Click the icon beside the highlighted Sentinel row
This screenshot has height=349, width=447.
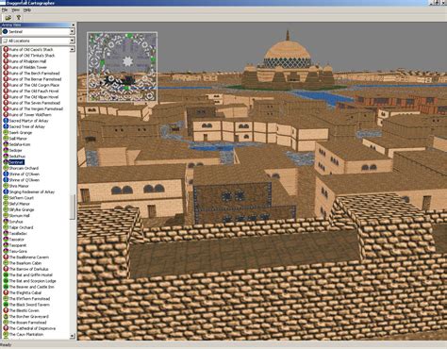pyautogui.click(x=6, y=162)
